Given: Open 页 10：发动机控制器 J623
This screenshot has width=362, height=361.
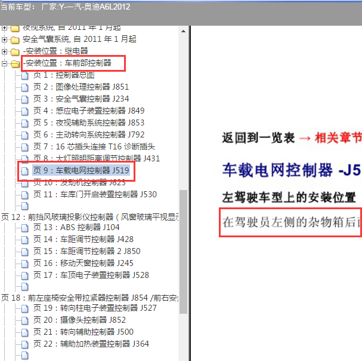Looking at the screenshot, I should (79, 182).
